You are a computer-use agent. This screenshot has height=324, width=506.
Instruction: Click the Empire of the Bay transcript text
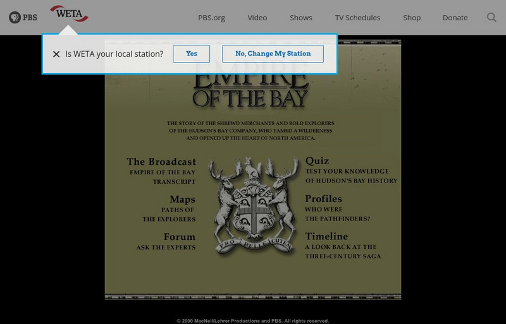[163, 177]
